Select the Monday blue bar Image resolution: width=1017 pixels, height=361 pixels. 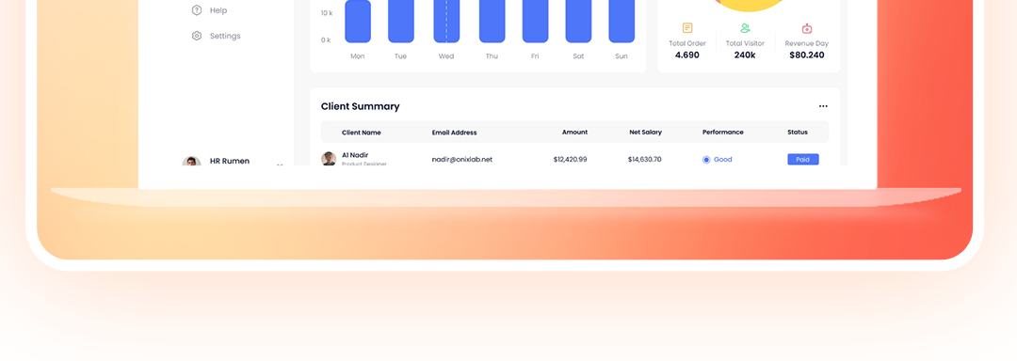[358, 22]
